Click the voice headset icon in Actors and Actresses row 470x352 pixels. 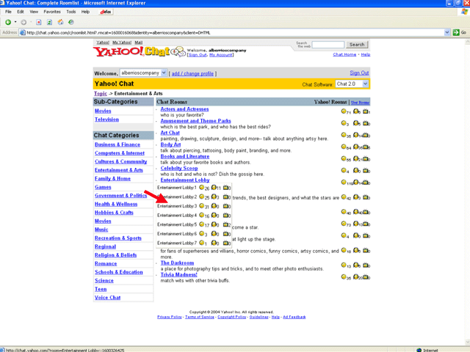pyautogui.click(x=355, y=111)
